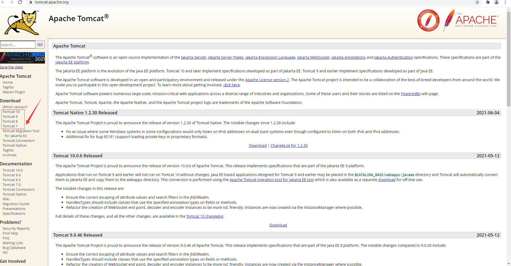Open Tomcat Native under Download
The height and width of the screenshot is (266, 511).
(14, 146)
